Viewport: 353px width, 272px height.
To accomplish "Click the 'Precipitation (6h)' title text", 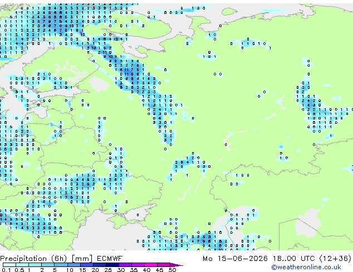I will tap(33, 259).
